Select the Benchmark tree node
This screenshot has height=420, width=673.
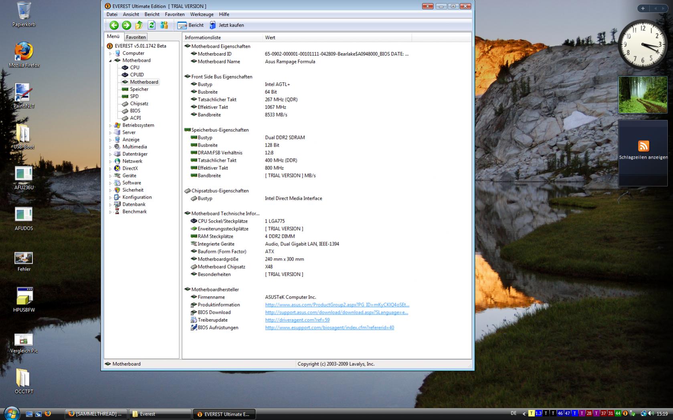pyautogui.click(x=135, y=212)
